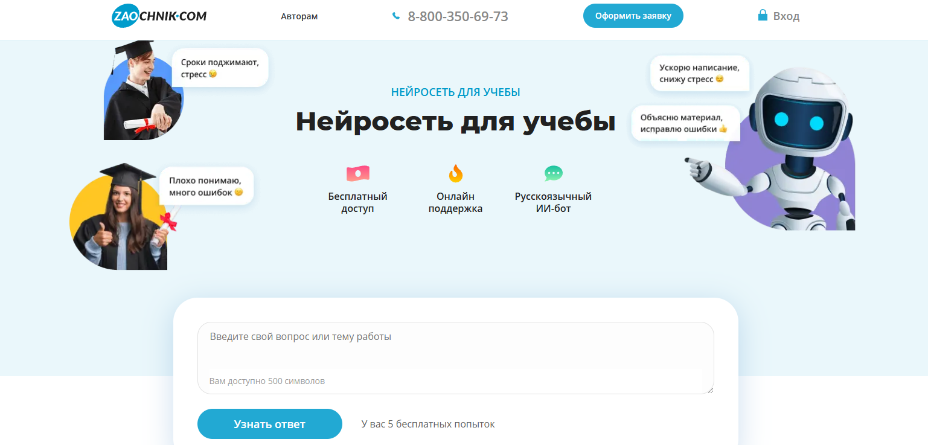Screen dimensions: 928x445
Task: Select the НЕЙРОСЕТЬ ДЛЯ УЧЕБЫ heading label
Action: pyautogui.click(x=455, y=92)
